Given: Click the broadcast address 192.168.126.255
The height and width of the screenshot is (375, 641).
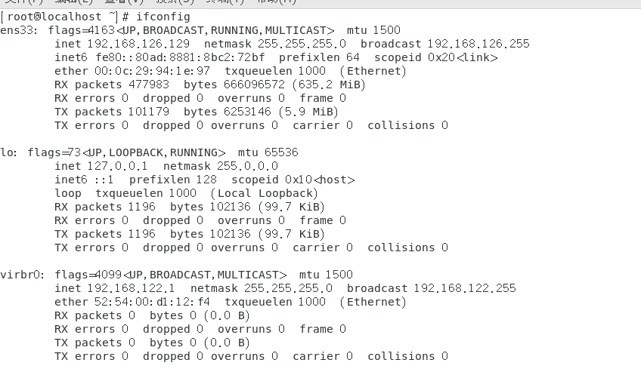Looking at the screenshot, I should coord(478,44).
